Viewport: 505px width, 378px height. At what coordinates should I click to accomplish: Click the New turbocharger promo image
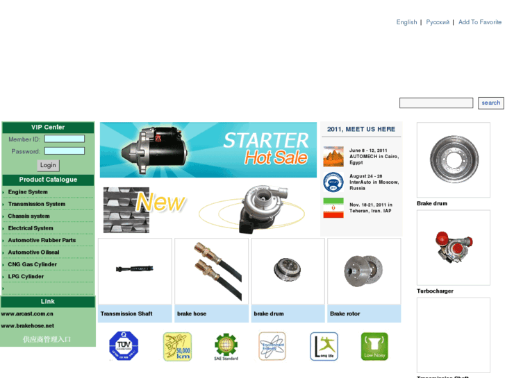coord(252,209)
